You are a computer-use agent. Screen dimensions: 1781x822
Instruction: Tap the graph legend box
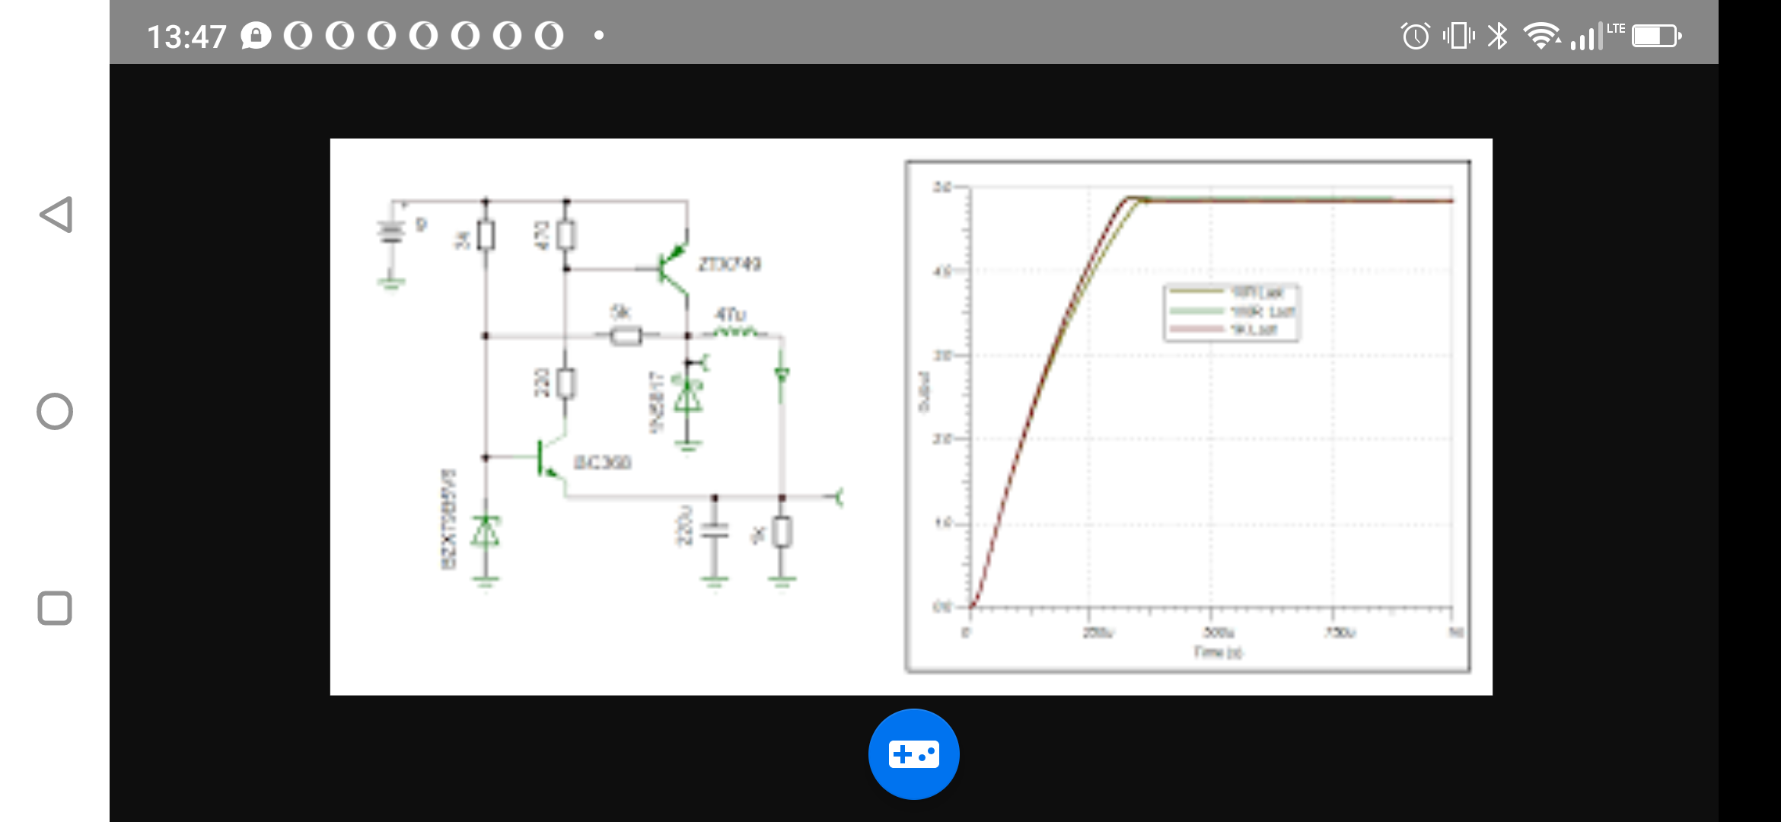coord(1231,312)
